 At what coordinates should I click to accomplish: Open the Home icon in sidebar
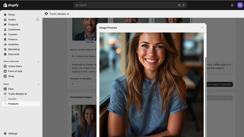[5, 15]
